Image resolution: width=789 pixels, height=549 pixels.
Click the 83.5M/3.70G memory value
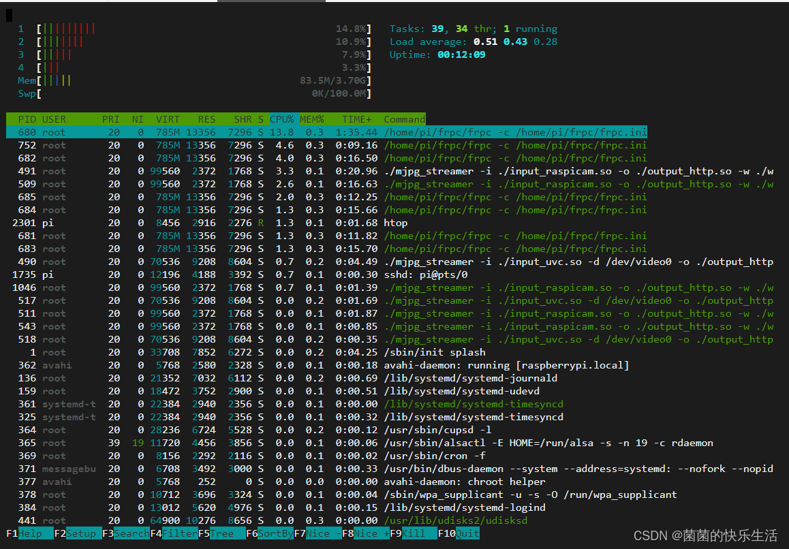333,80
